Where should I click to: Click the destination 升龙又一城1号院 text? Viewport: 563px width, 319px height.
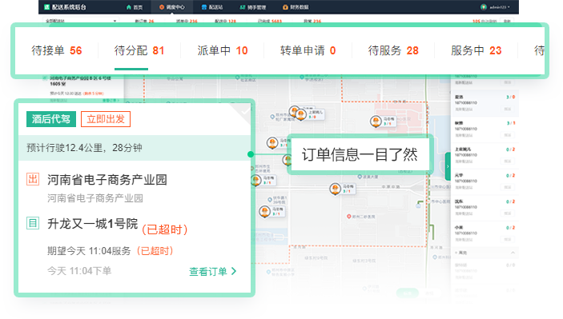pos(93,224)
